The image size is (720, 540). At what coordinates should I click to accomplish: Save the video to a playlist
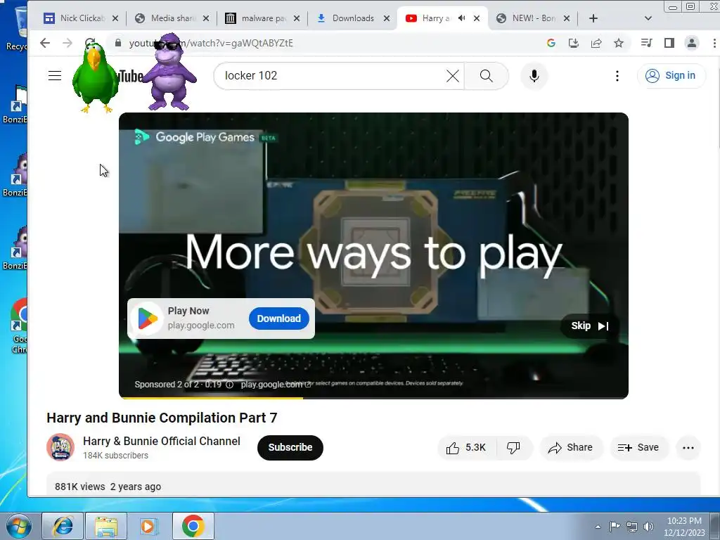tap(638, 448)
